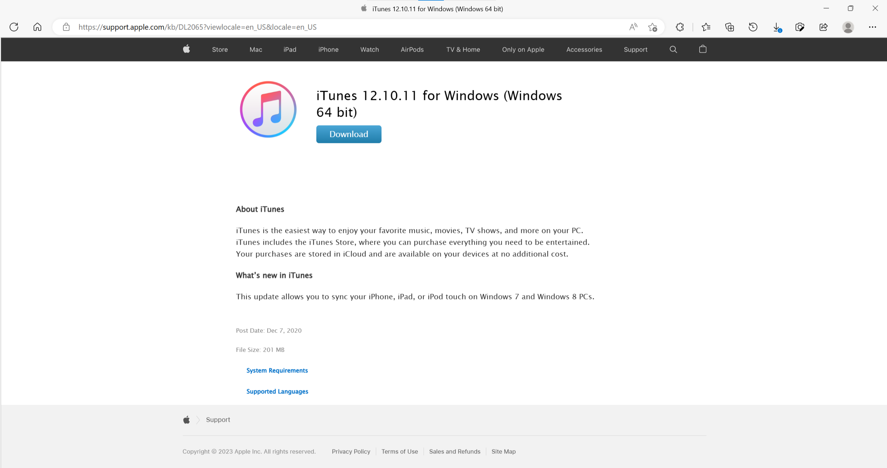Open the Store menu item
This screenshot has width=887, height=468.
(x=220, y=49)
